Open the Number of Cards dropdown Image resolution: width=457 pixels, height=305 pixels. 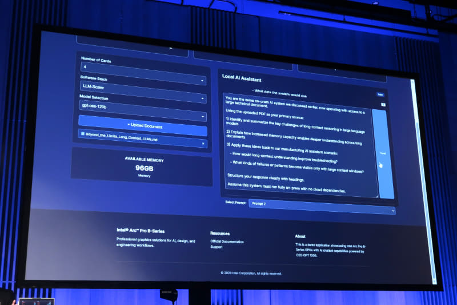coord(143,73)
